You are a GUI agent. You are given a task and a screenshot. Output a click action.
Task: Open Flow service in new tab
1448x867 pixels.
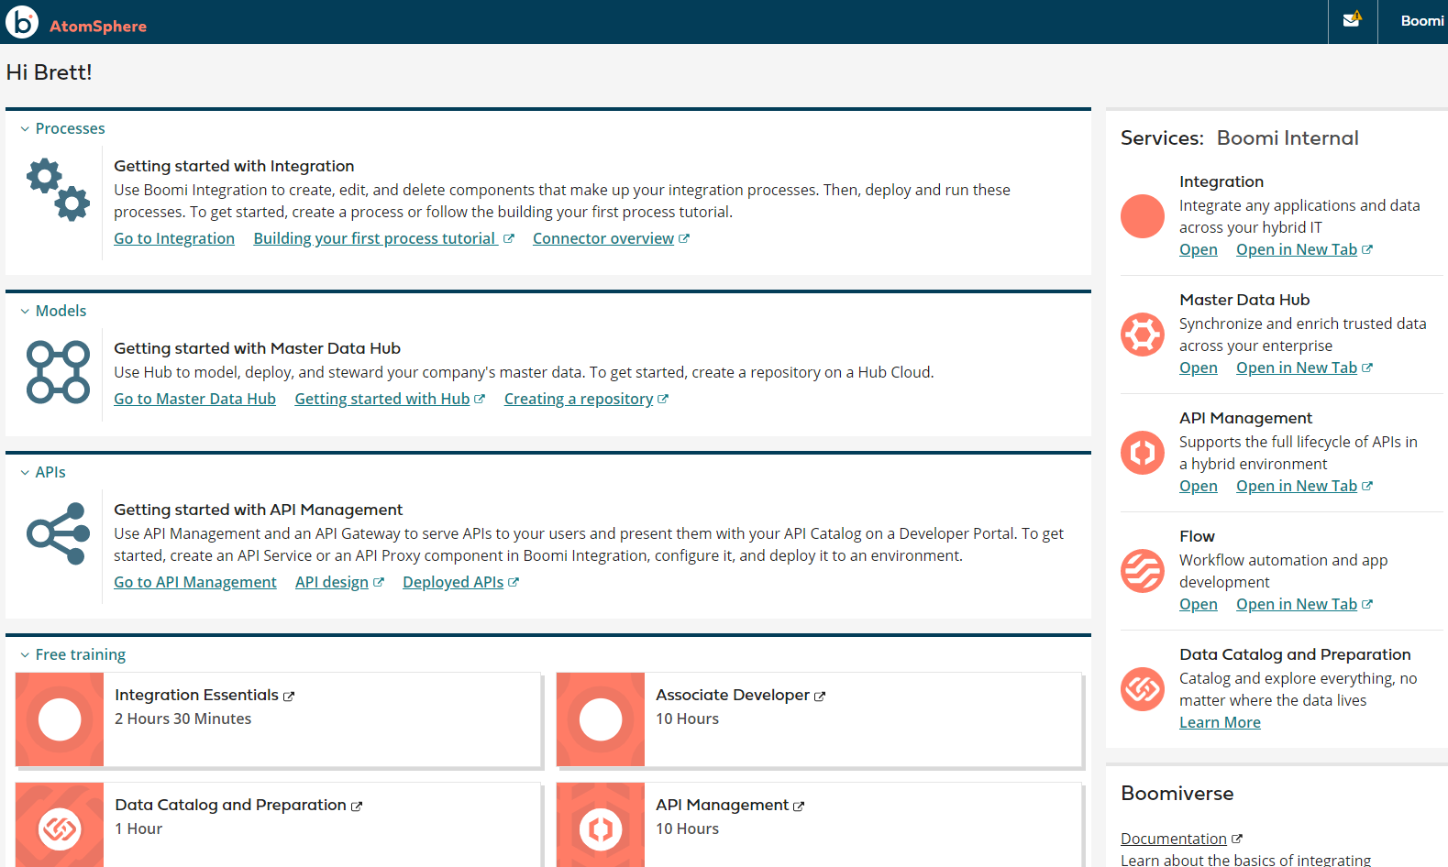[1297, 604]
